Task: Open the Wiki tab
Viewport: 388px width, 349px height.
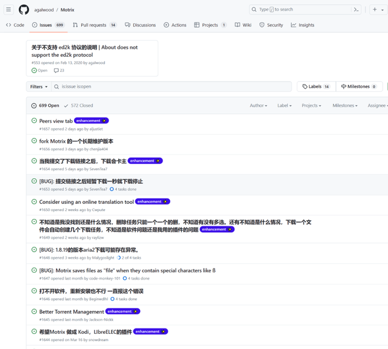Action: coord(243,25)
